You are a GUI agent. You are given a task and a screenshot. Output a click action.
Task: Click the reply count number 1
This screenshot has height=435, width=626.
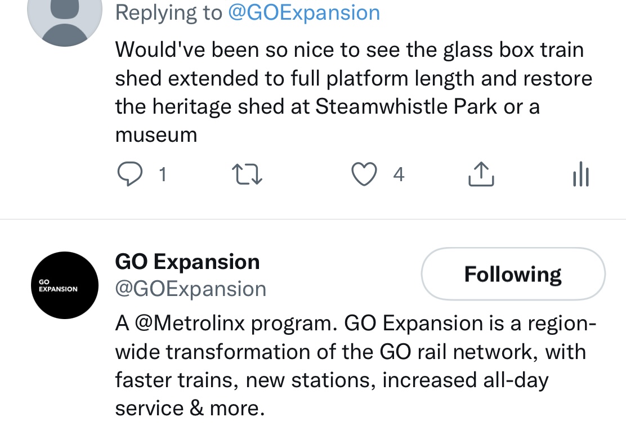[162, 175]
